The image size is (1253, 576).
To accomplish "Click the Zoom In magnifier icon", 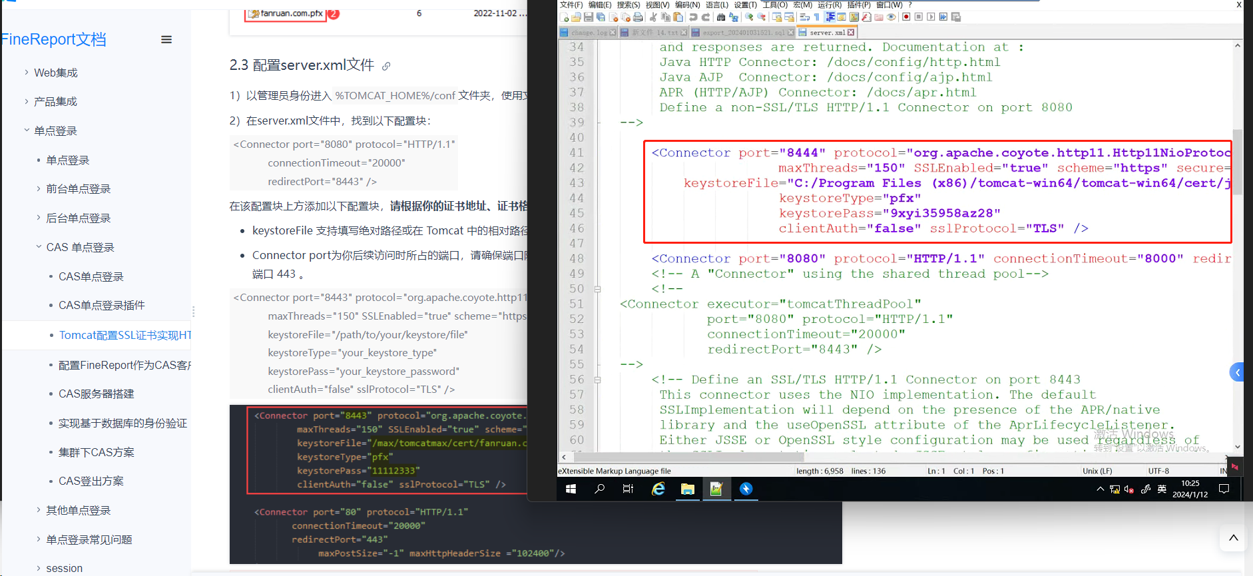I will tap(749, 17).
